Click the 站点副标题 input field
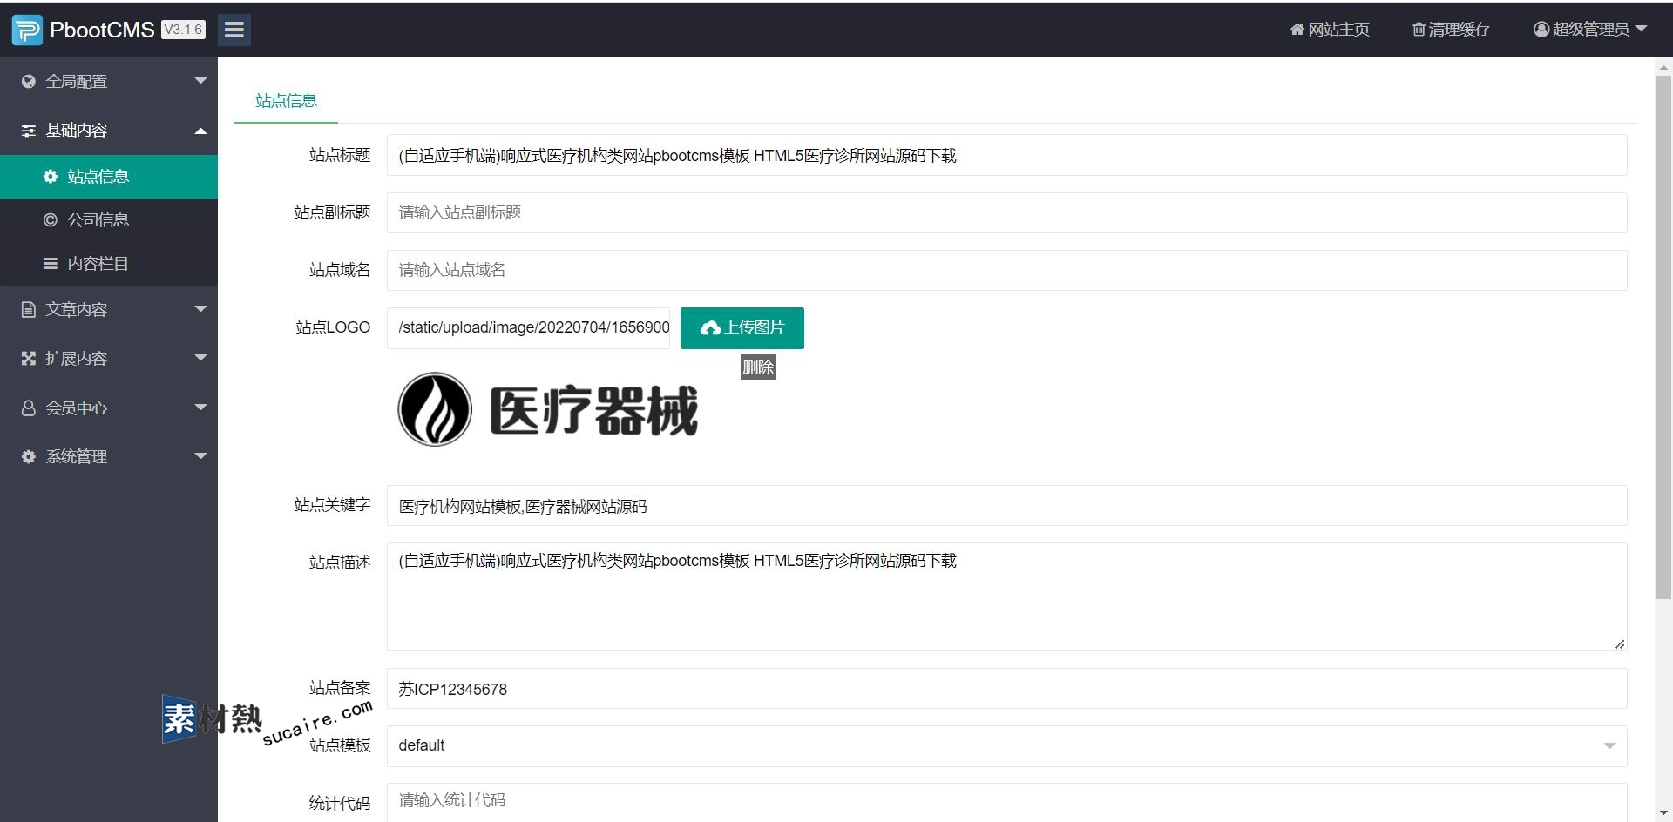Screen dimensions: 1673x822 (1006, 212)
